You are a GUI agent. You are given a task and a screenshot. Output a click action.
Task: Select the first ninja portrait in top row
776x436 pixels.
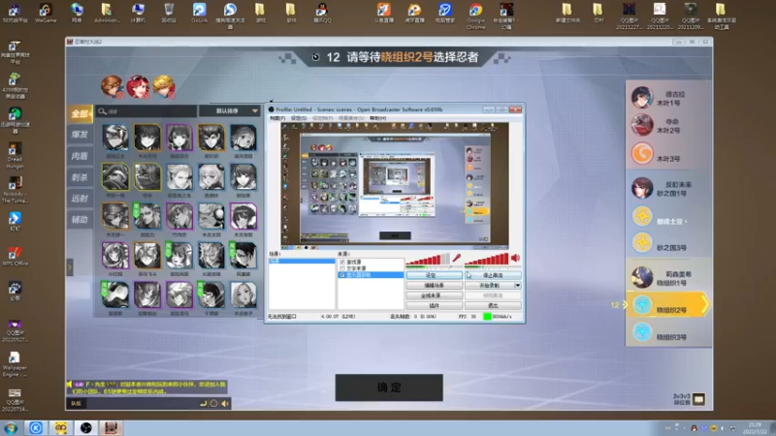[x=115, y=137]
